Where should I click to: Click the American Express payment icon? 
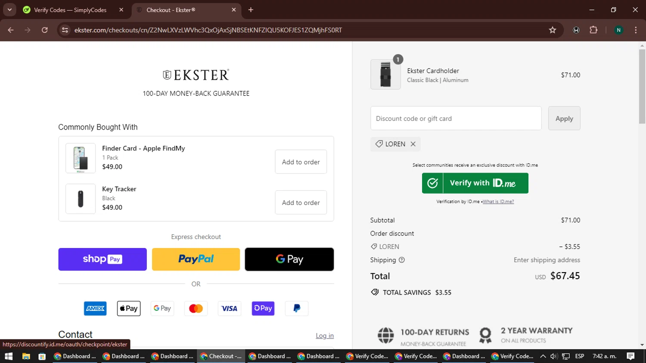(95, 308)
